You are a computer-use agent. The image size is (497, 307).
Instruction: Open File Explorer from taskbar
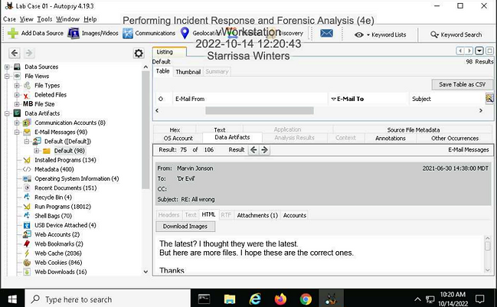click(x=230, y=299)
